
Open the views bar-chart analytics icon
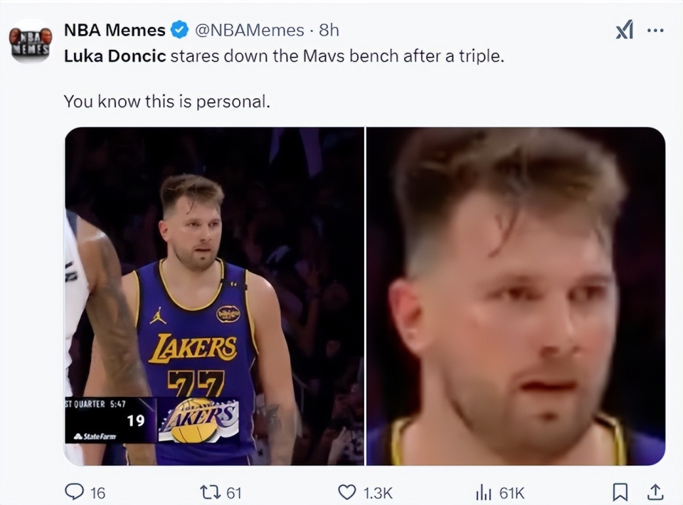tap(483, 491)
